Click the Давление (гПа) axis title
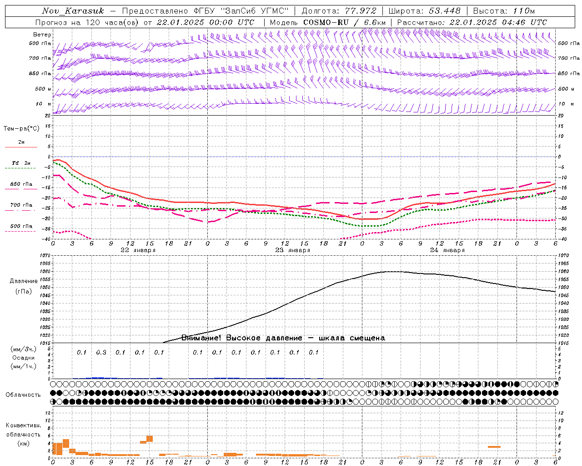Image resolution: width=582 pixels, height=466 pixels. coord(24,286)
